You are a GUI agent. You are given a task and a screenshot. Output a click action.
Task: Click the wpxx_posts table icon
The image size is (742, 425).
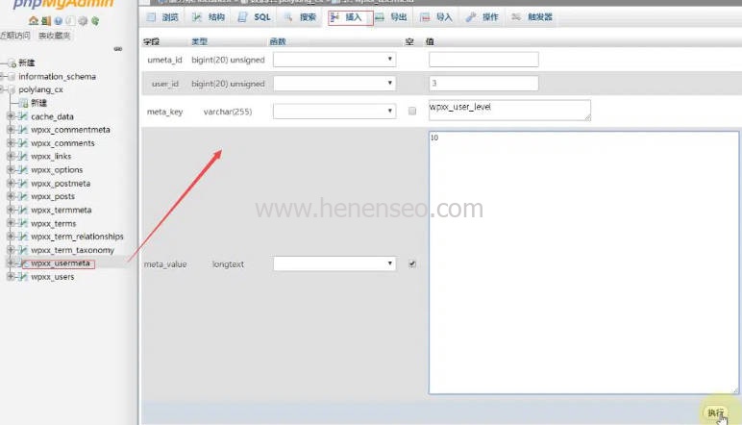coord(22,196)
